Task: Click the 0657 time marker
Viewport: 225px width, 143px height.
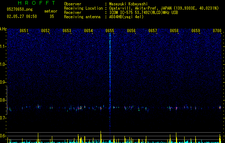Action: (153, 31)
